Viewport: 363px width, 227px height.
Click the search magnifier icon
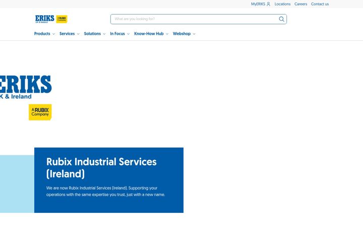pos(281,19)
